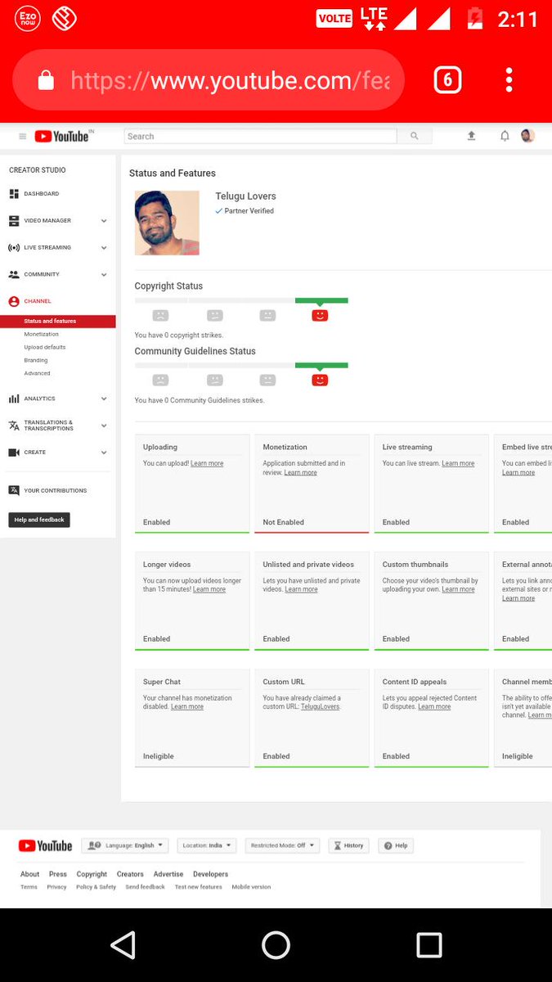552x982 pixels.
Task: Open the Press footer link
Action: pos(58,874)
